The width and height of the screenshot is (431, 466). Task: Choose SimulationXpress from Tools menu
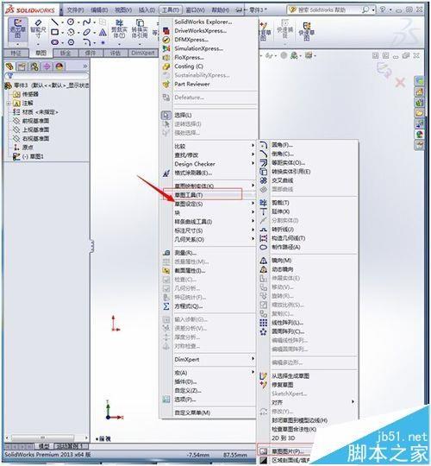[198, 48]
